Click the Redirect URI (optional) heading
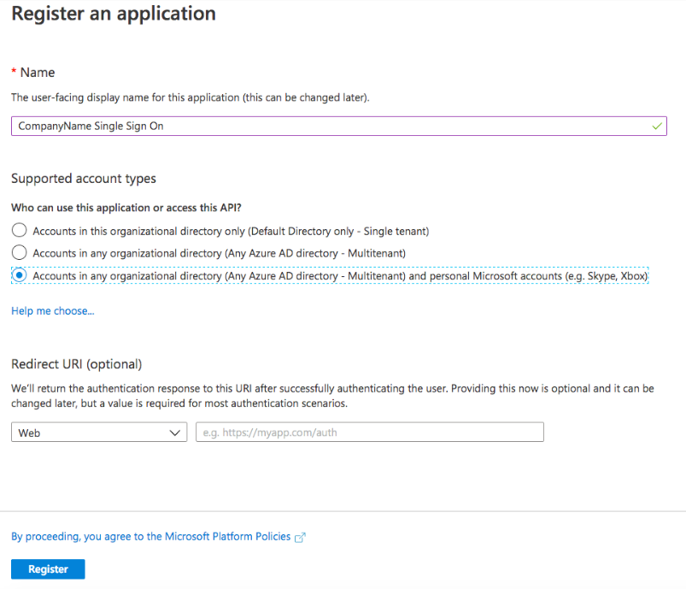 (76, 364)
